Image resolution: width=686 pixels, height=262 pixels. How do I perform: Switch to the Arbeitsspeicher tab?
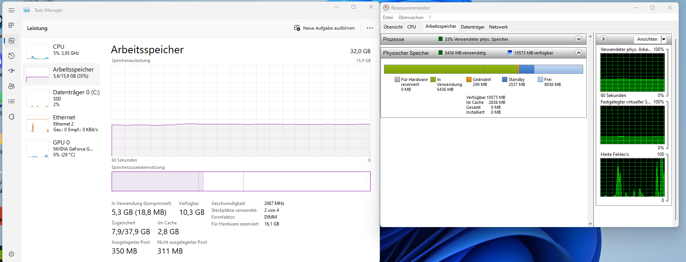point(441,26)
